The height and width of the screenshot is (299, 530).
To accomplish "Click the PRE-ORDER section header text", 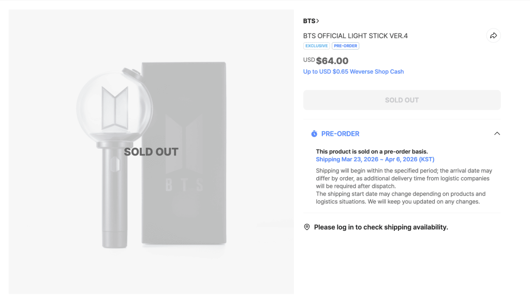I will pyautogui.click(x=340, y=134).
